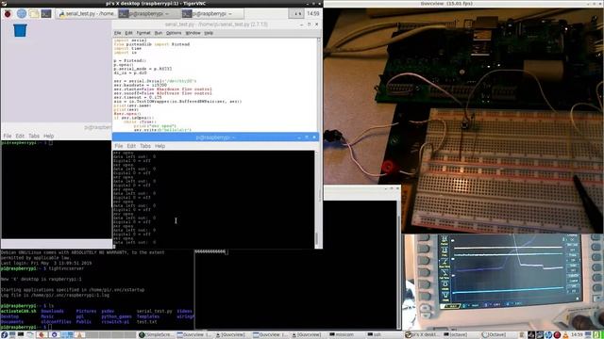Open the Raspberry Pi main menu
604x339 pixels.
(x=8, y=14)
